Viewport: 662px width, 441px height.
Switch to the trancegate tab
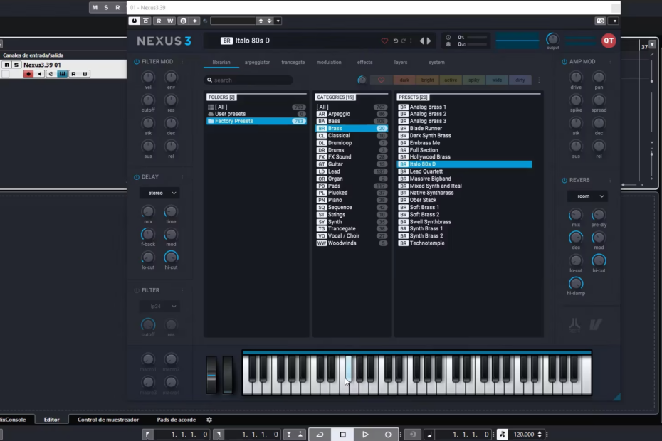pos(293,62)
